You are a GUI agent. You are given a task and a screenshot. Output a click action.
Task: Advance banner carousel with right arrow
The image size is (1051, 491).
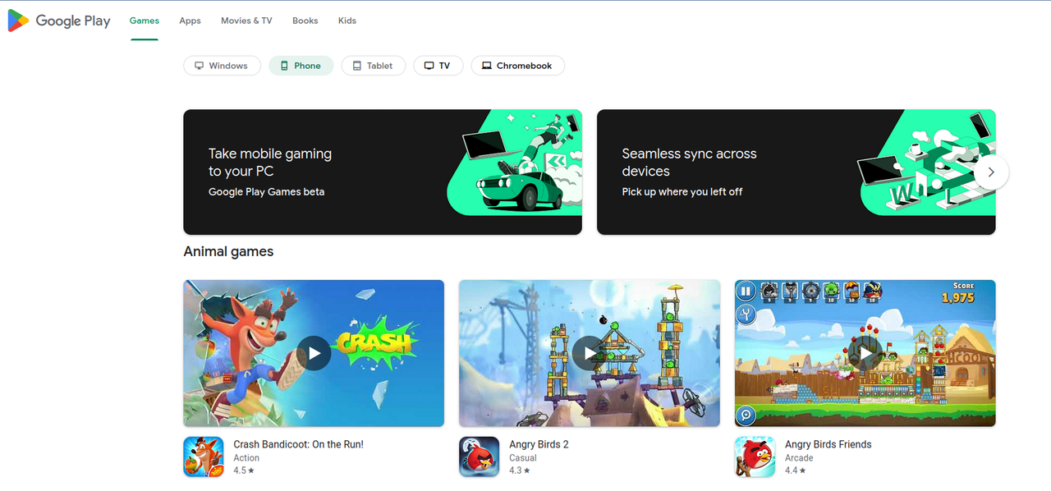[x=991, y=172]
